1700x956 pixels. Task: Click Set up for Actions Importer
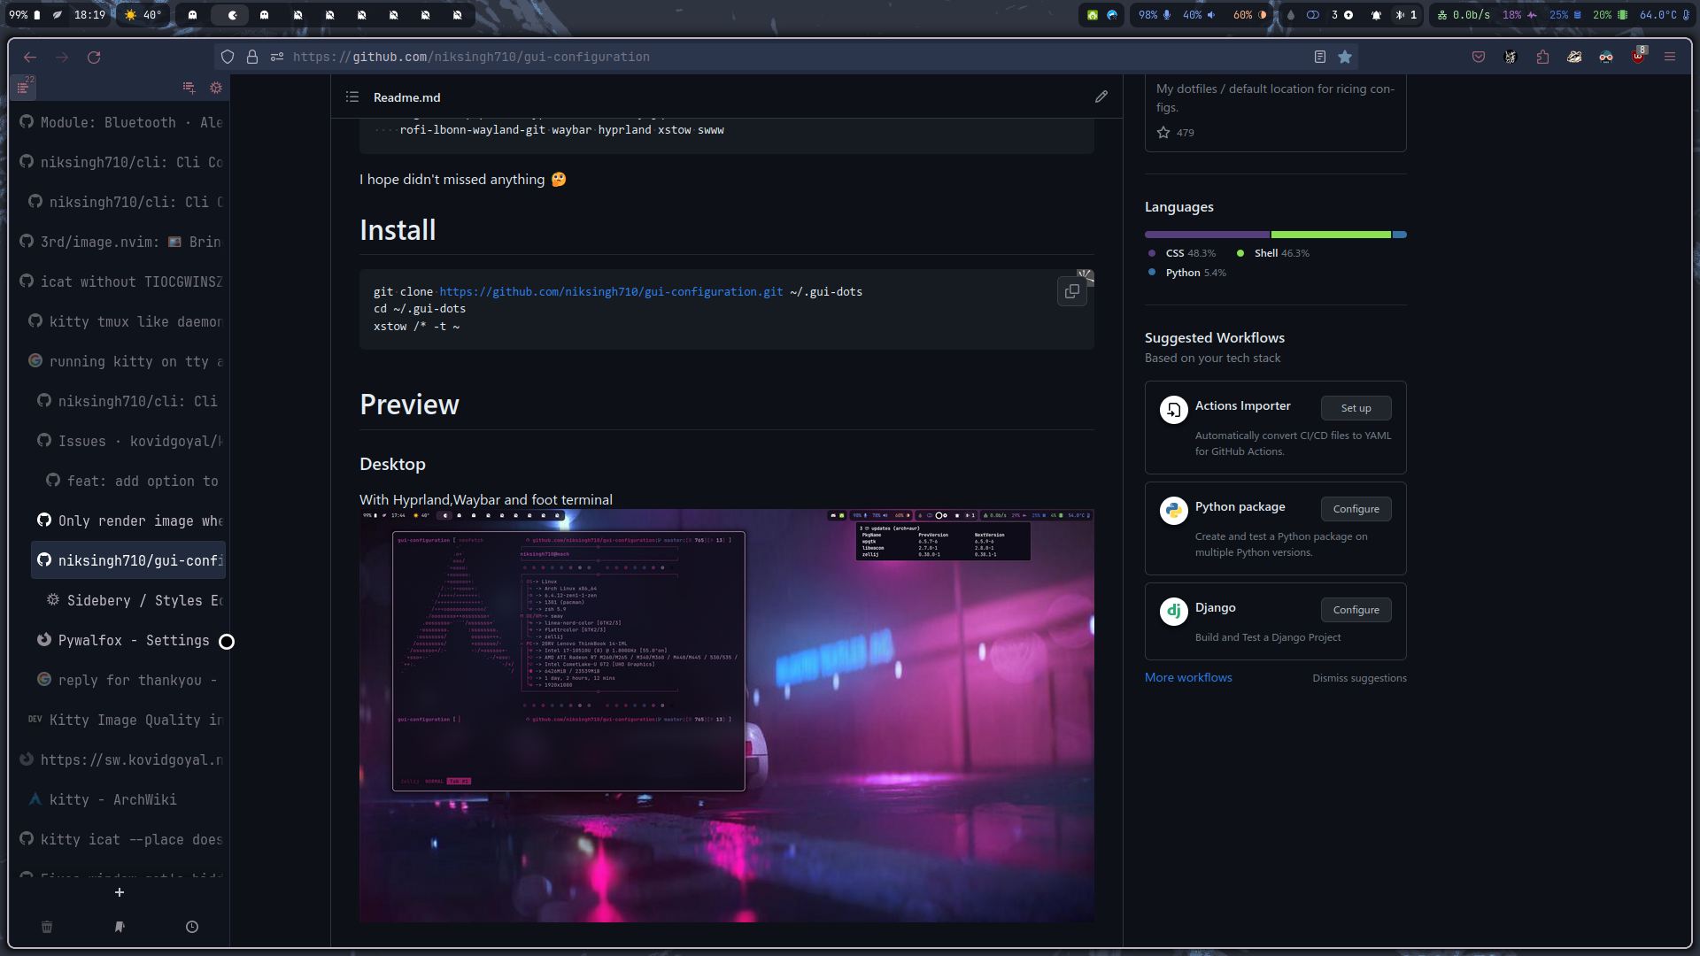1356,408
